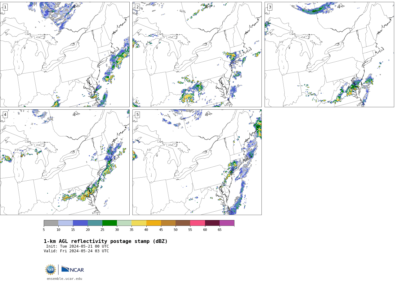Open ensemble member 1 reflectivity map
397x282 pixels.
pos(65,55)
